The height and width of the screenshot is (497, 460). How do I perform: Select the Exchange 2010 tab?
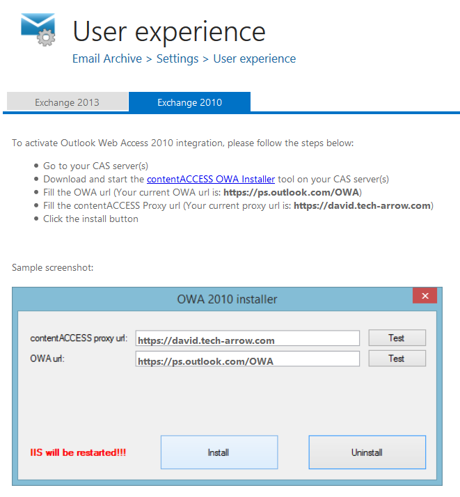[189, 102]
